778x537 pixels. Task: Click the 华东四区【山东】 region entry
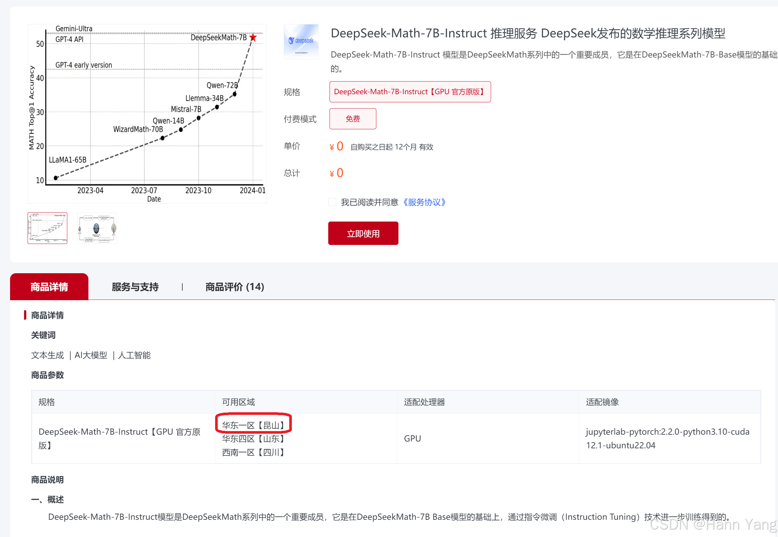(253, 439)
